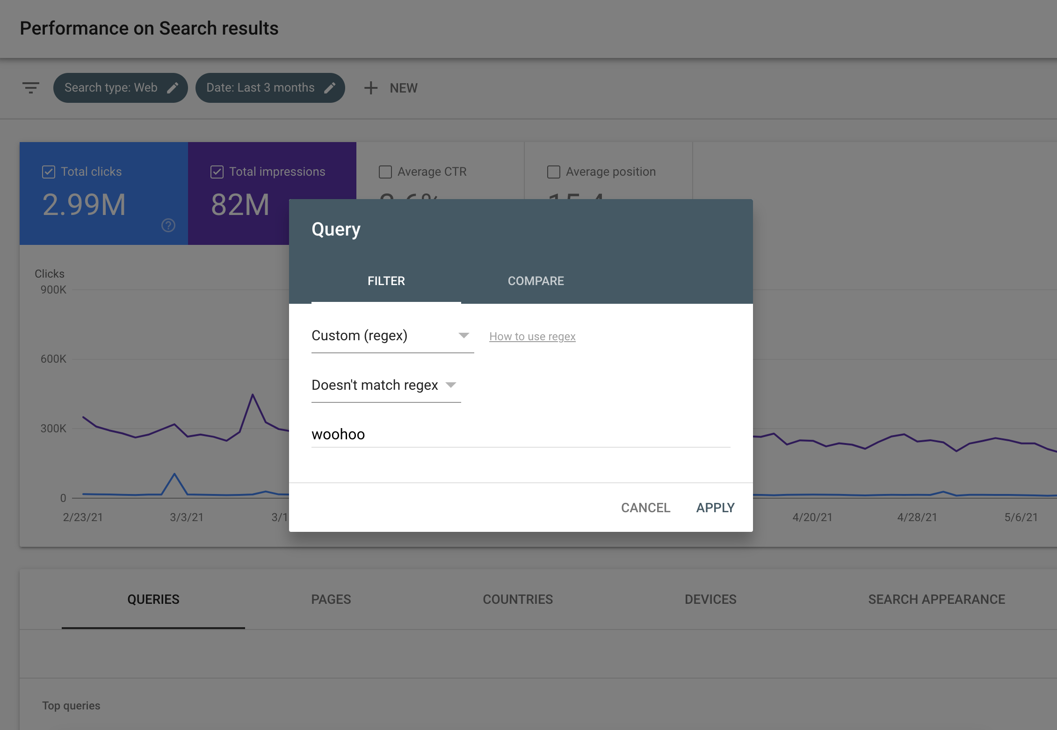Click the filter icon beside search controls

(x=30, y=87)
